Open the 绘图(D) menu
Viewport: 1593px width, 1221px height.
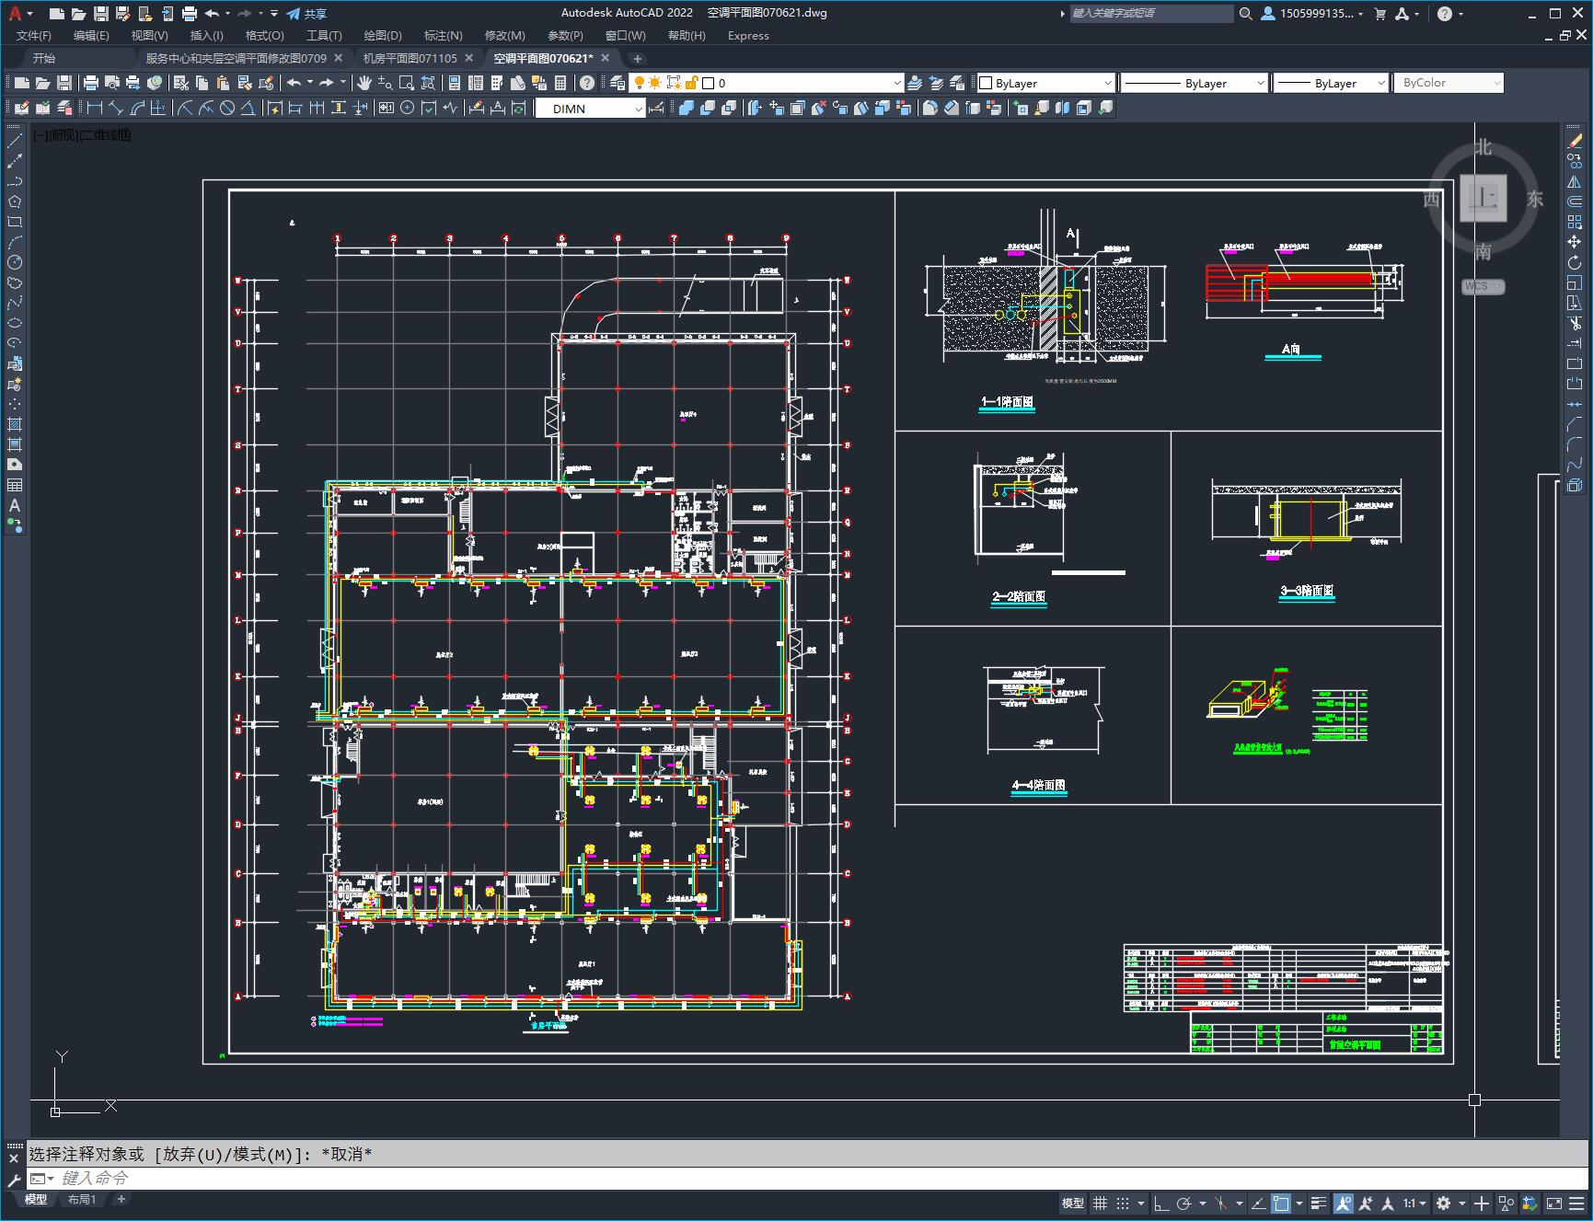[382, 36]
